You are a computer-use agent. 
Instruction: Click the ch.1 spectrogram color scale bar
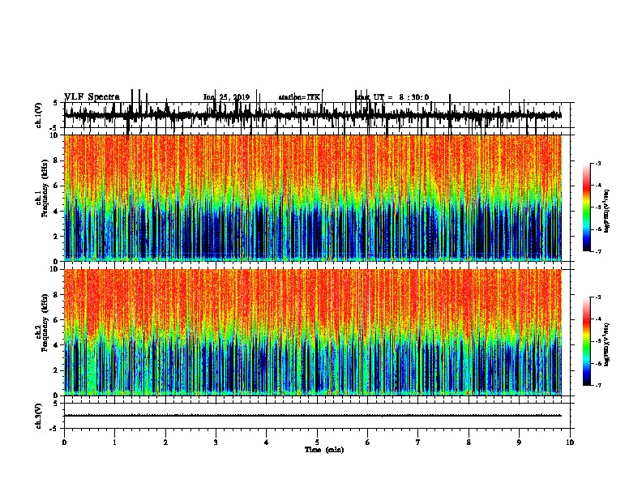click(x=586, y=207)
